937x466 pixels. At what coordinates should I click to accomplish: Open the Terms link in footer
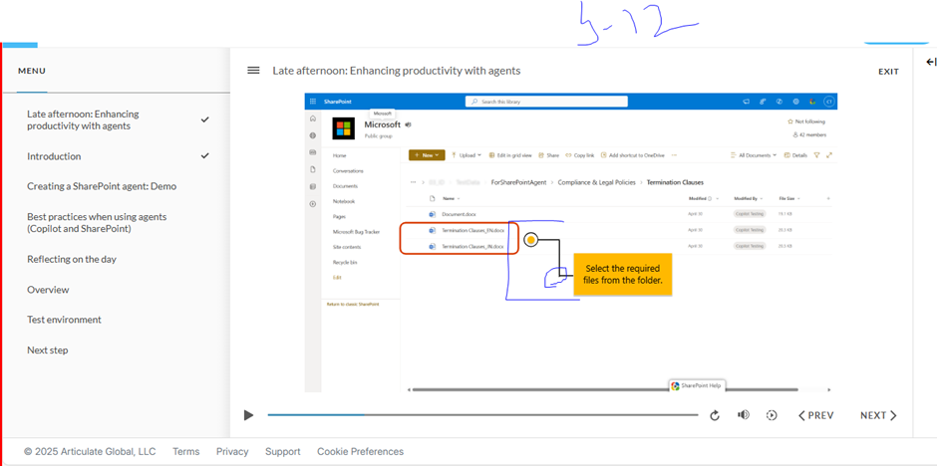coord(185,452)
